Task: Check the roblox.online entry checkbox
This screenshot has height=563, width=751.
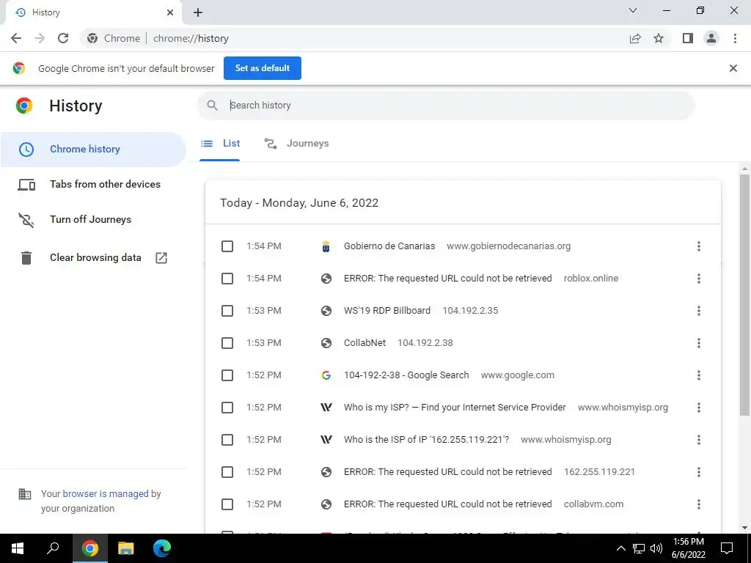Action: [227, 279]
